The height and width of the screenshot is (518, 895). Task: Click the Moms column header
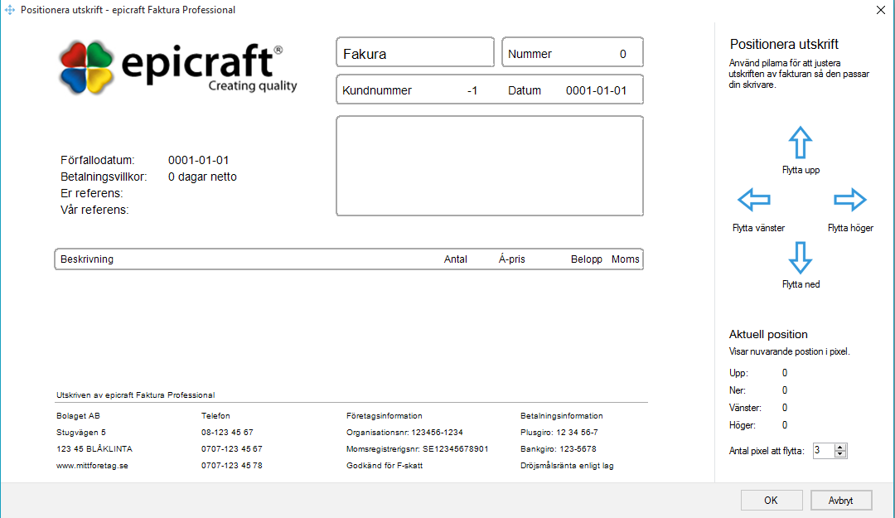click(625, 259)
